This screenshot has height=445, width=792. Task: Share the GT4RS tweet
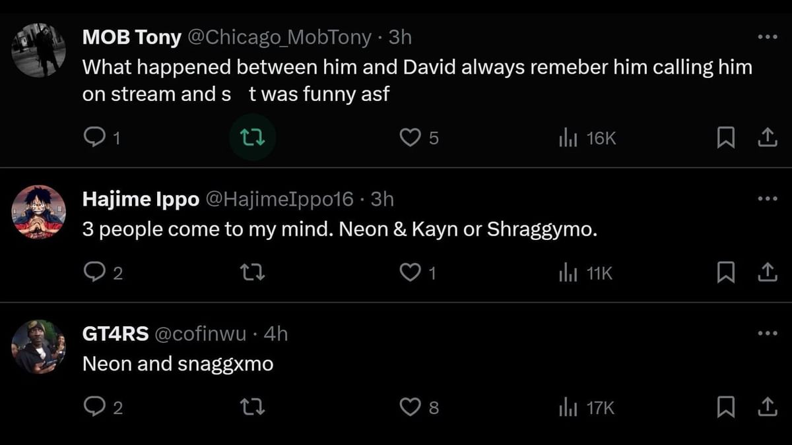(766, 408)
